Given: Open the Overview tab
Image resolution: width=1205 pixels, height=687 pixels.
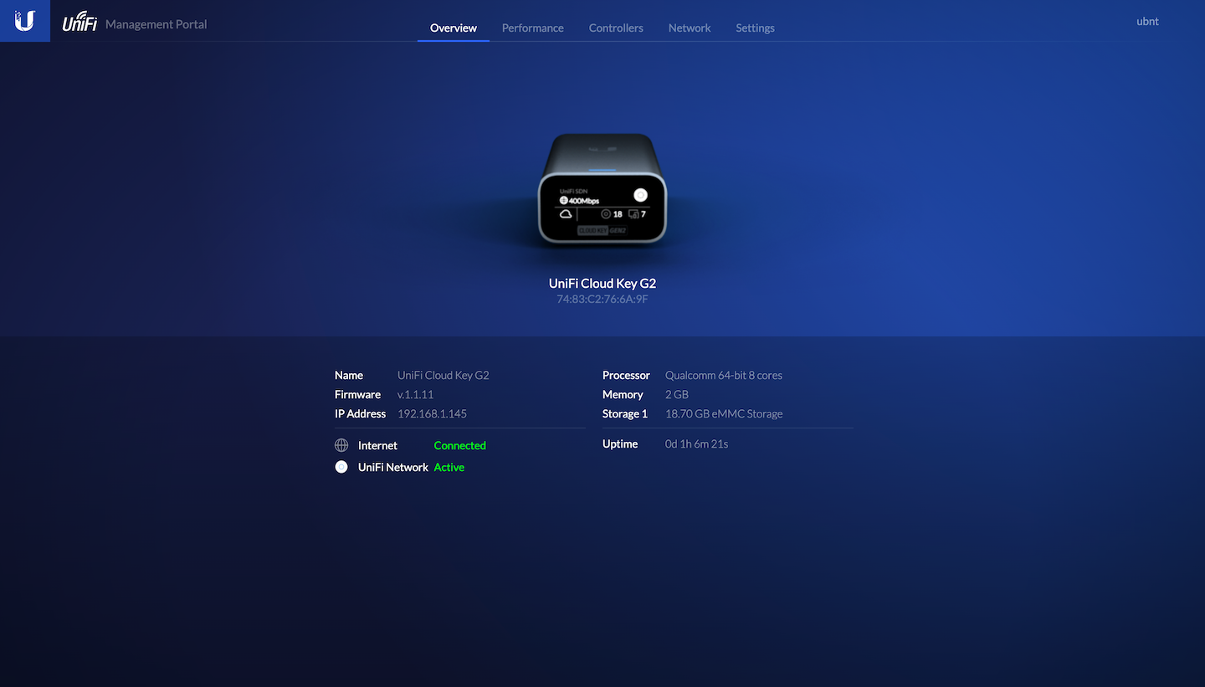Looking at the screenshot, I should point(454,28).
